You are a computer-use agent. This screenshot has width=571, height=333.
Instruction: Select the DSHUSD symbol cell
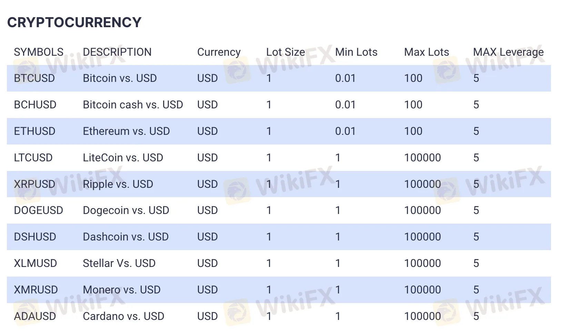35,237
